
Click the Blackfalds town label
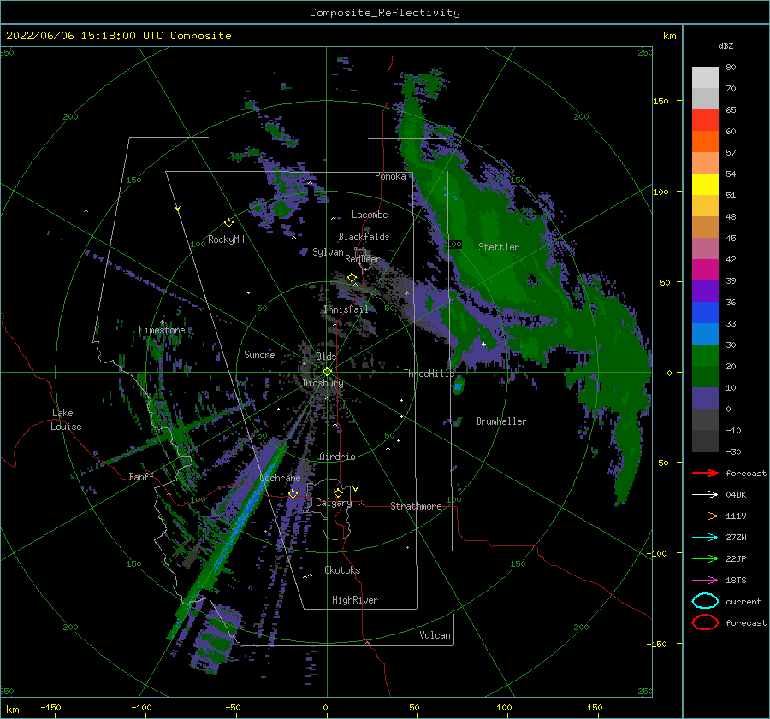pyautogui.click(x=364, y=237)
